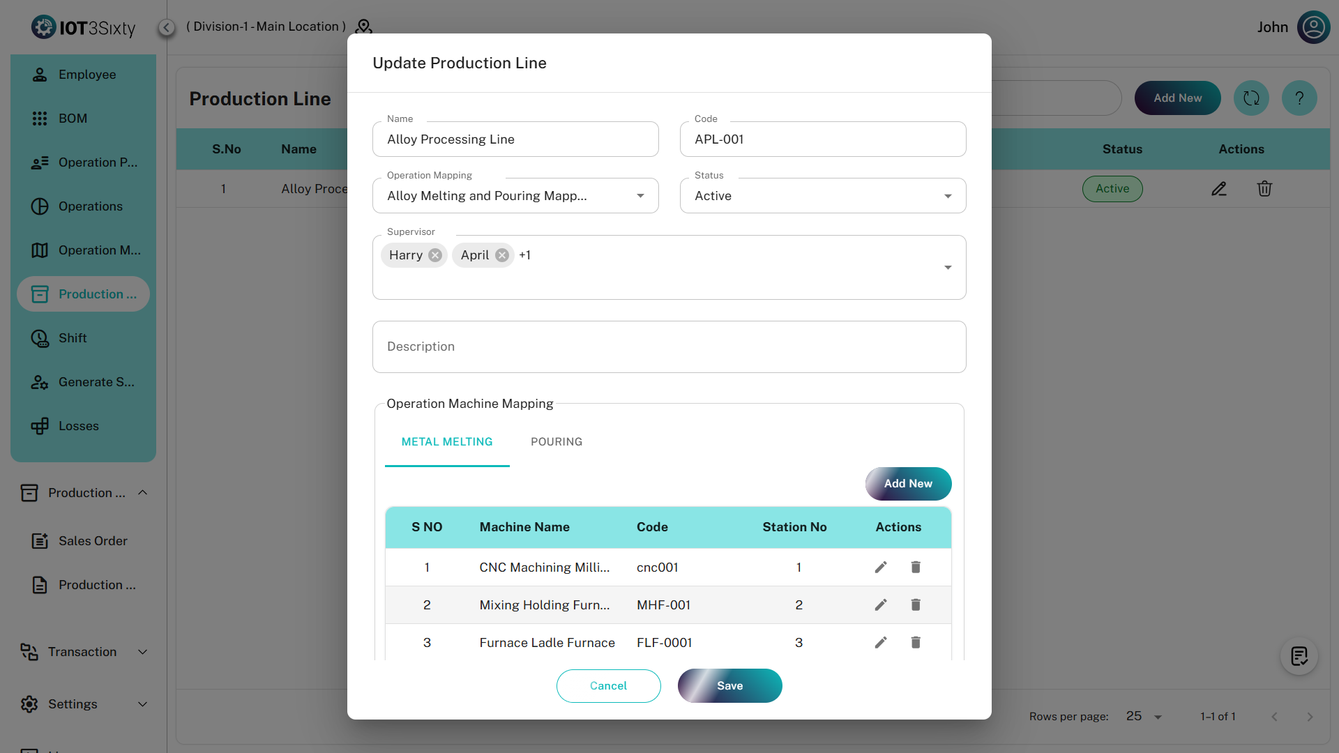
Task: Select METAL MELTING tab
Action: click(x=447, y=442)
